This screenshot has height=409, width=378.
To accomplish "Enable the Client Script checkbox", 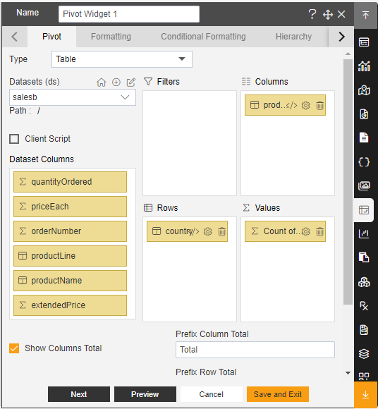I will [x=14, y=139].
